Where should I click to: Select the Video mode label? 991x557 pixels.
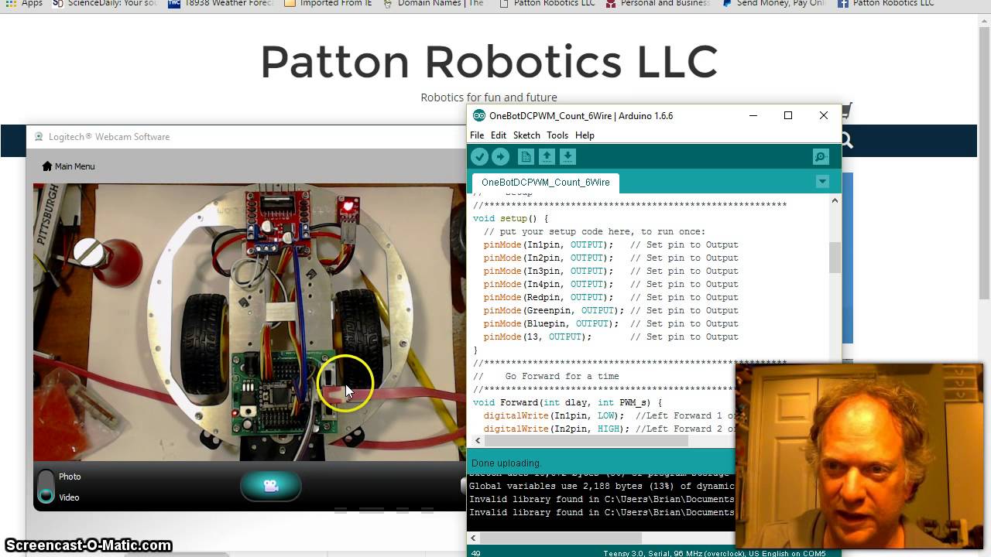pos(69,497)
